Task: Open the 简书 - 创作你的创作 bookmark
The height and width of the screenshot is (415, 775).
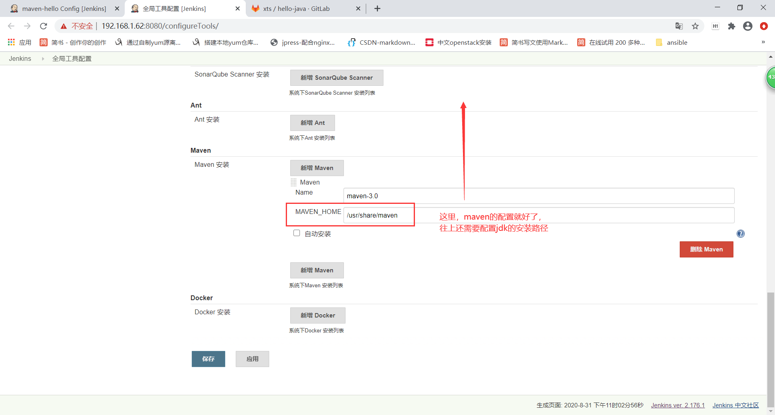Action: [73, 42]
